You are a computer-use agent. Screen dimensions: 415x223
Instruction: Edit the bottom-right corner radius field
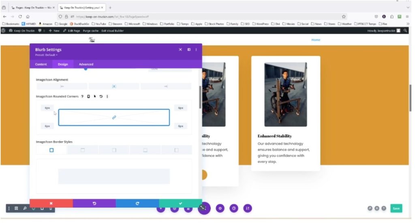pyautogui.click(x=180, y=126)
